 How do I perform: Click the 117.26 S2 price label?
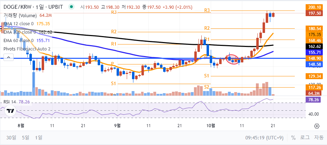pyautogui.click(x=315, y=87)
